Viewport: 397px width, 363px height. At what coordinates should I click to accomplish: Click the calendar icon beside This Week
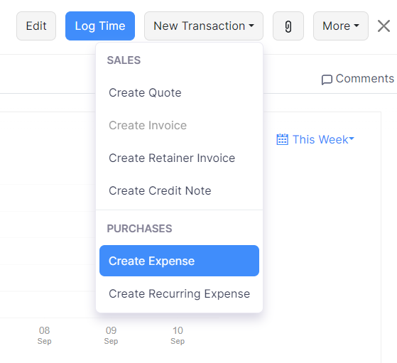point(282,139)
